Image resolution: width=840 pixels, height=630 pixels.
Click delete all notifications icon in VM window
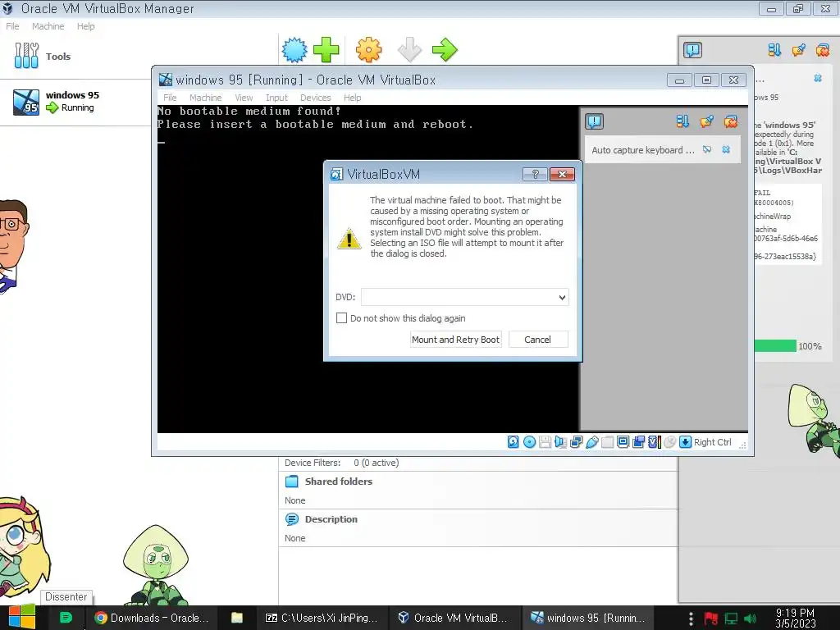coord(731,121)
